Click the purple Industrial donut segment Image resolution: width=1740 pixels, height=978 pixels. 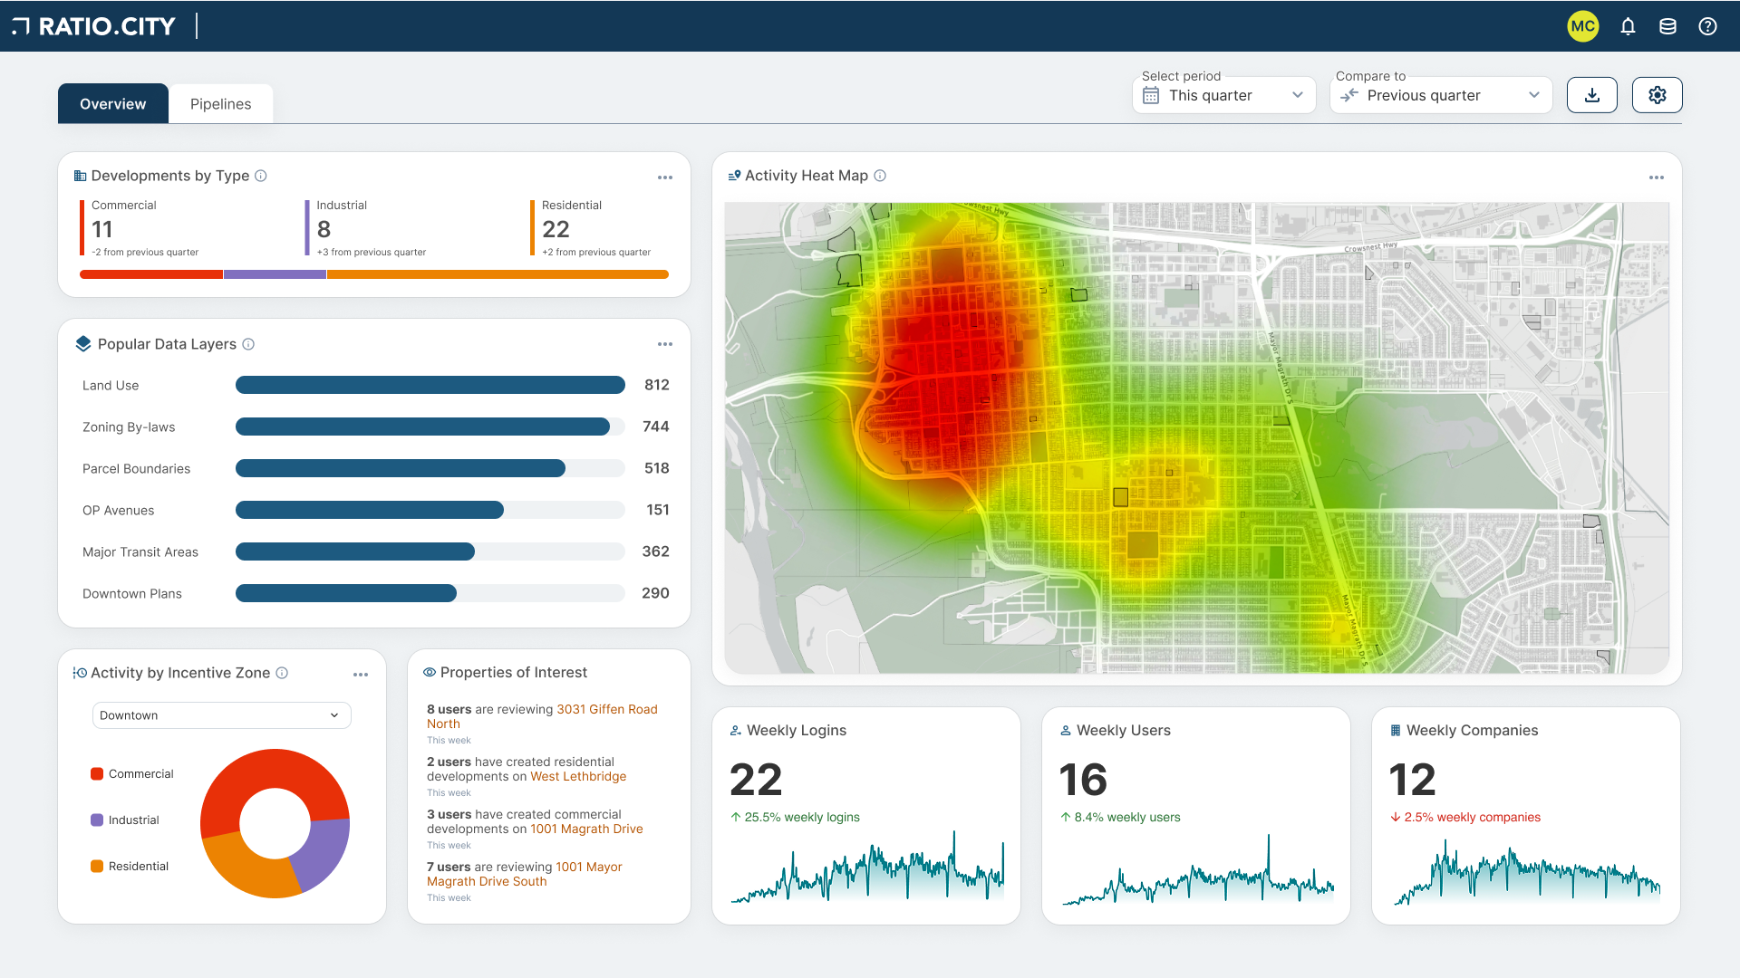click(x=324, y=853)
